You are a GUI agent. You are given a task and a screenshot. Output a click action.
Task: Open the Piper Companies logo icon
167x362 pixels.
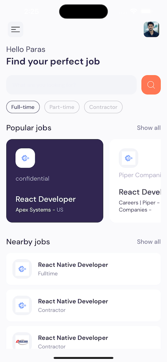click(x=129, y=158)
